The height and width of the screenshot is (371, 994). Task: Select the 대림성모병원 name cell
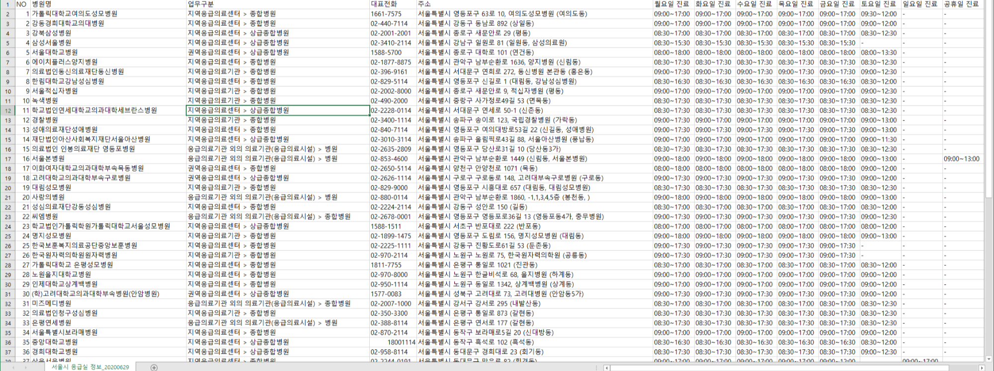click(108, 187)
